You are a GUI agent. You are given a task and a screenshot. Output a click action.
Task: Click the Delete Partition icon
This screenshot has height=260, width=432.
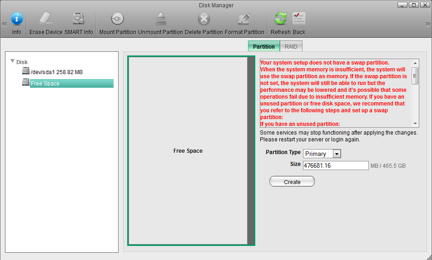(204, 19)
